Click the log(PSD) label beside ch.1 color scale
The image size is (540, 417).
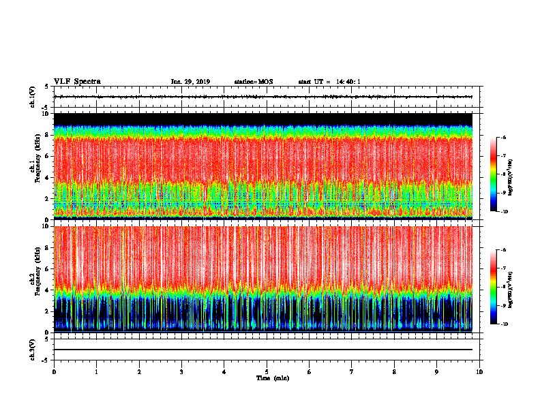(511, 178)
